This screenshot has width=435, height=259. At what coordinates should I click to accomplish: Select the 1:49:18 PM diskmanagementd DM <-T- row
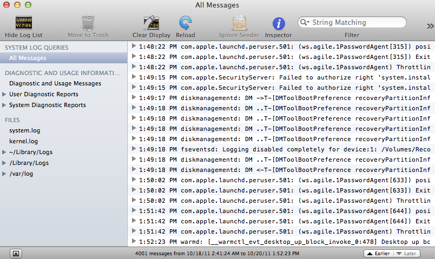pos(281,170)
